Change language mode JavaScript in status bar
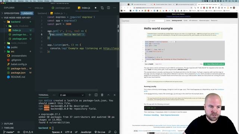Image resolution: width=239 pixels, height=134 pixels. 86,132
